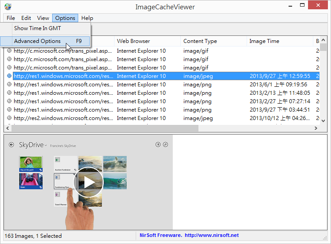This screenshot has height=244, width=331.
Task: Click row icon for 2013/9/27 03:44:51 entry
Action: (9, 109)
